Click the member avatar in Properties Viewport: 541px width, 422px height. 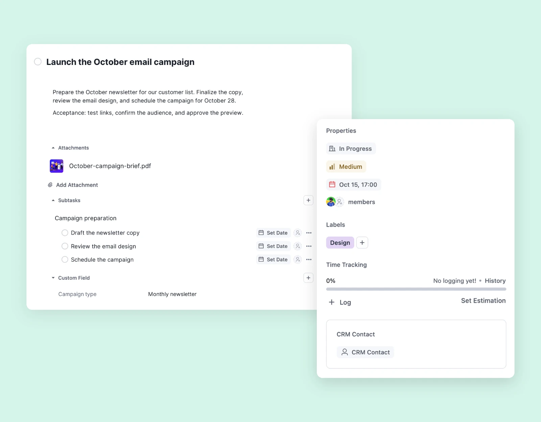point(331,202)
